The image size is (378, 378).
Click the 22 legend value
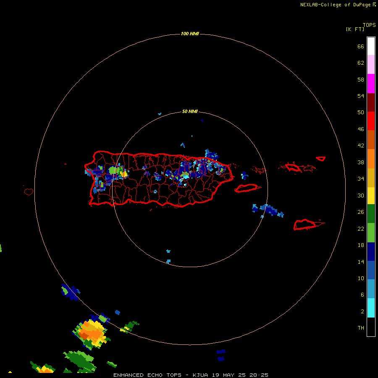pyautogui.click(x=361, y=229)
